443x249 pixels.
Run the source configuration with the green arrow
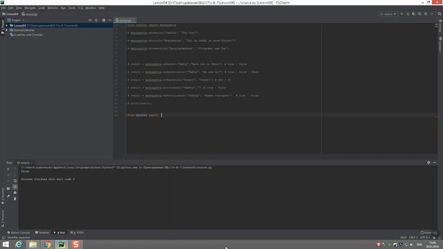[401, 14]
